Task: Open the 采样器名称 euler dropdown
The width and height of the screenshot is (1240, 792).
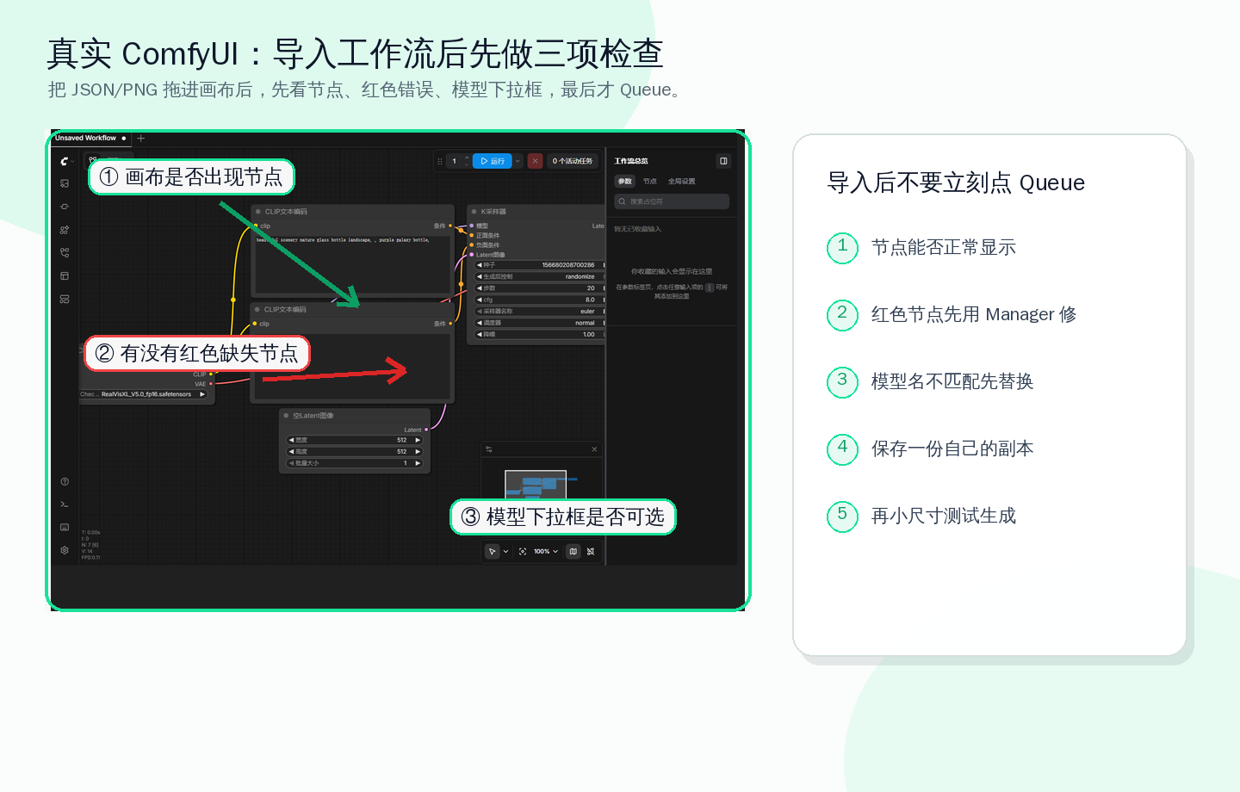Action: click(x=540, y=312)
